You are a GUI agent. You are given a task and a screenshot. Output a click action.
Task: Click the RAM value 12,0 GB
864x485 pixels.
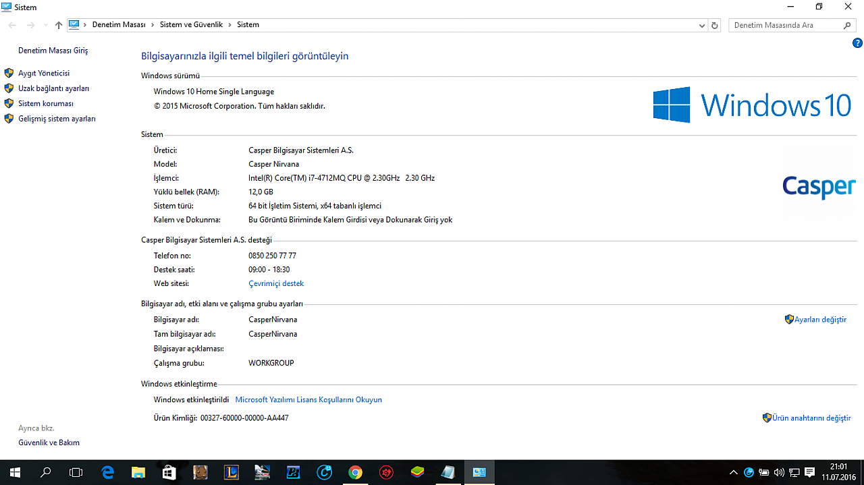261,192
